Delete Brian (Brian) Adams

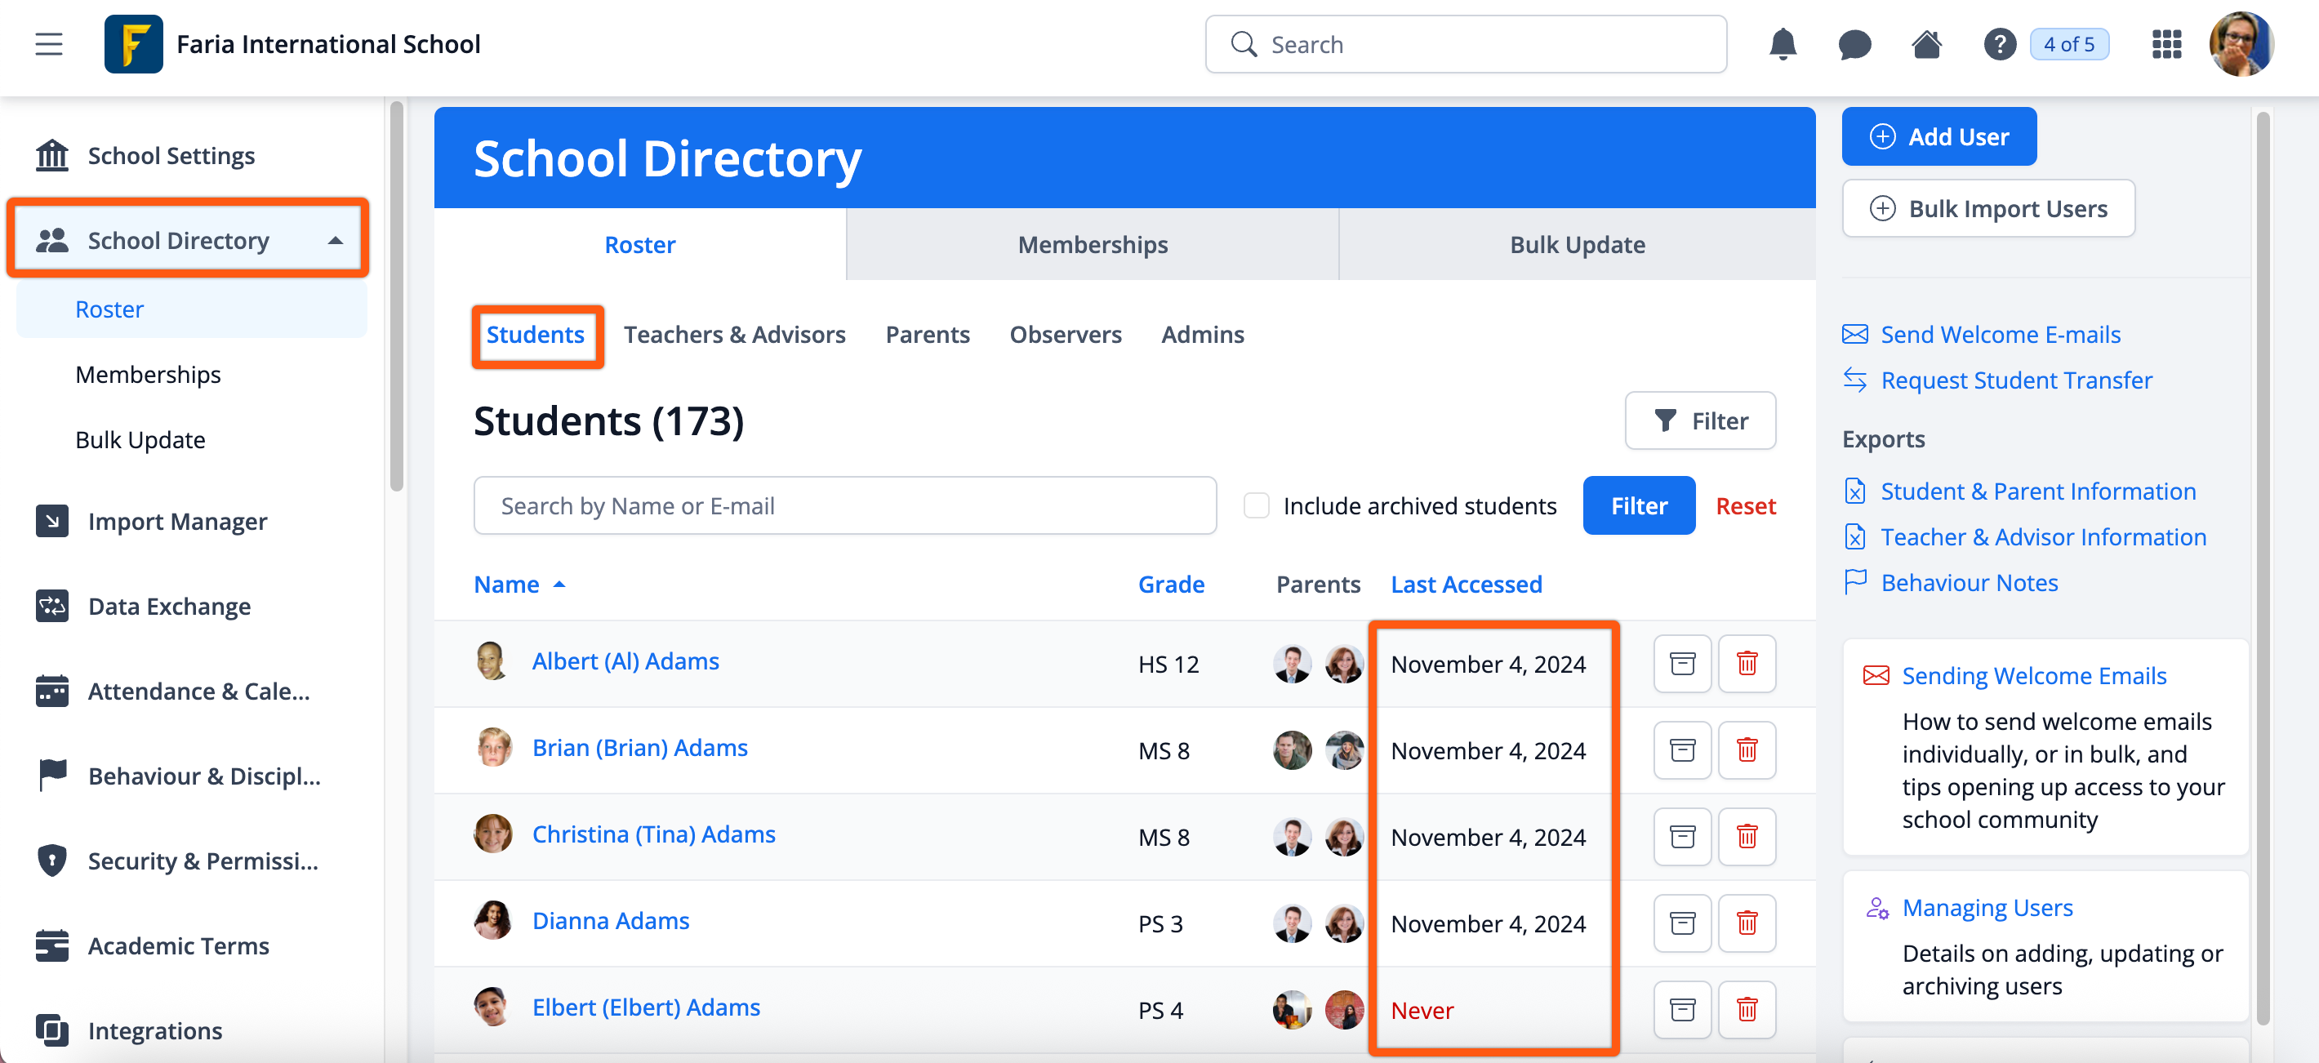[x=1747, y=749]
